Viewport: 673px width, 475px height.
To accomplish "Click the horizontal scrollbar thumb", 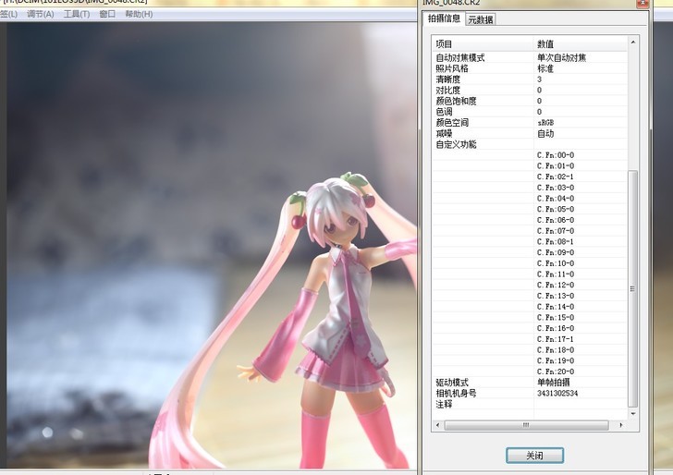I will 526,425.
